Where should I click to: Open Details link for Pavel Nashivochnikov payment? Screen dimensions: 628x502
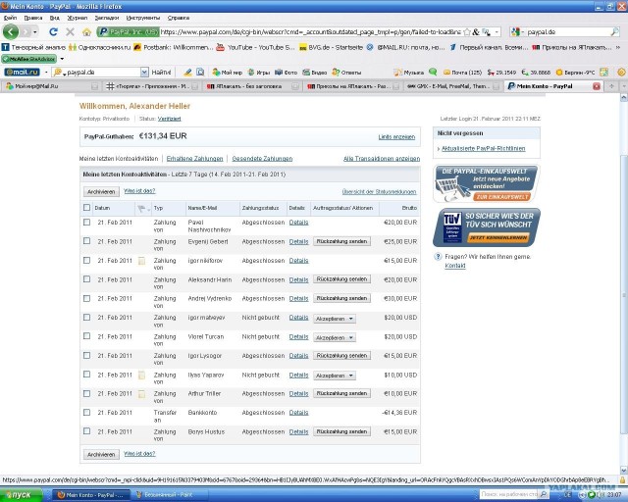point(298,223)
